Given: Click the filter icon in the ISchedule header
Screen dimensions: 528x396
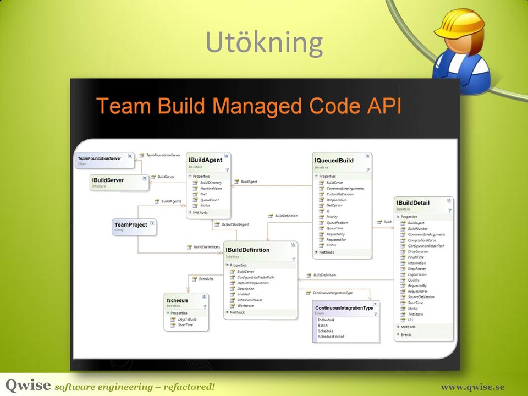Looking at the screenshot, I should [x=205, y=307].
